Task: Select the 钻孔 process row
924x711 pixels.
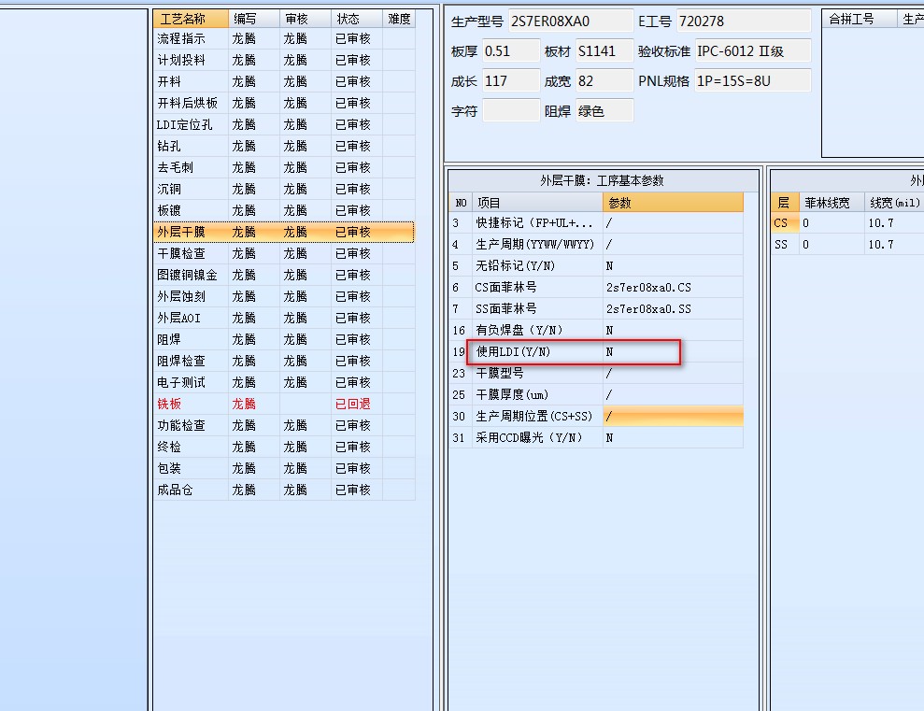Action: click(x=284, y=146)
